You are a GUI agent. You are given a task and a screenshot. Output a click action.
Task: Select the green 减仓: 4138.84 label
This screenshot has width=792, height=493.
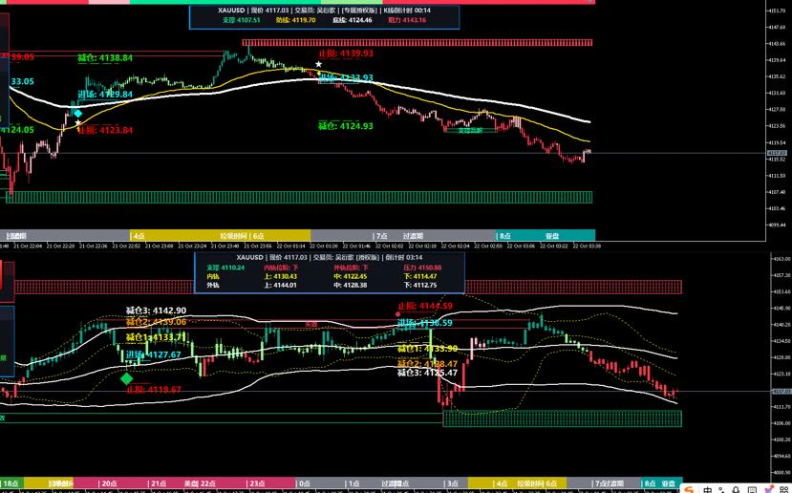coord(105,58)
